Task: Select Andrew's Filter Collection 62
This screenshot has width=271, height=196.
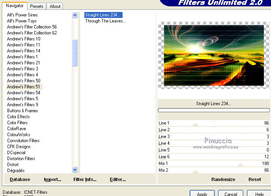Action: click(32, 33)
